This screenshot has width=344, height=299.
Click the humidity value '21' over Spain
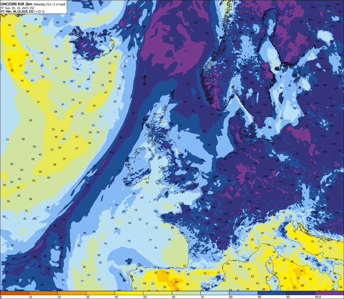[167, 273]
